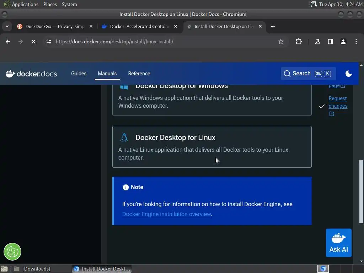Open the profile avatar icon
364x273 pixels.
(343, 42)
